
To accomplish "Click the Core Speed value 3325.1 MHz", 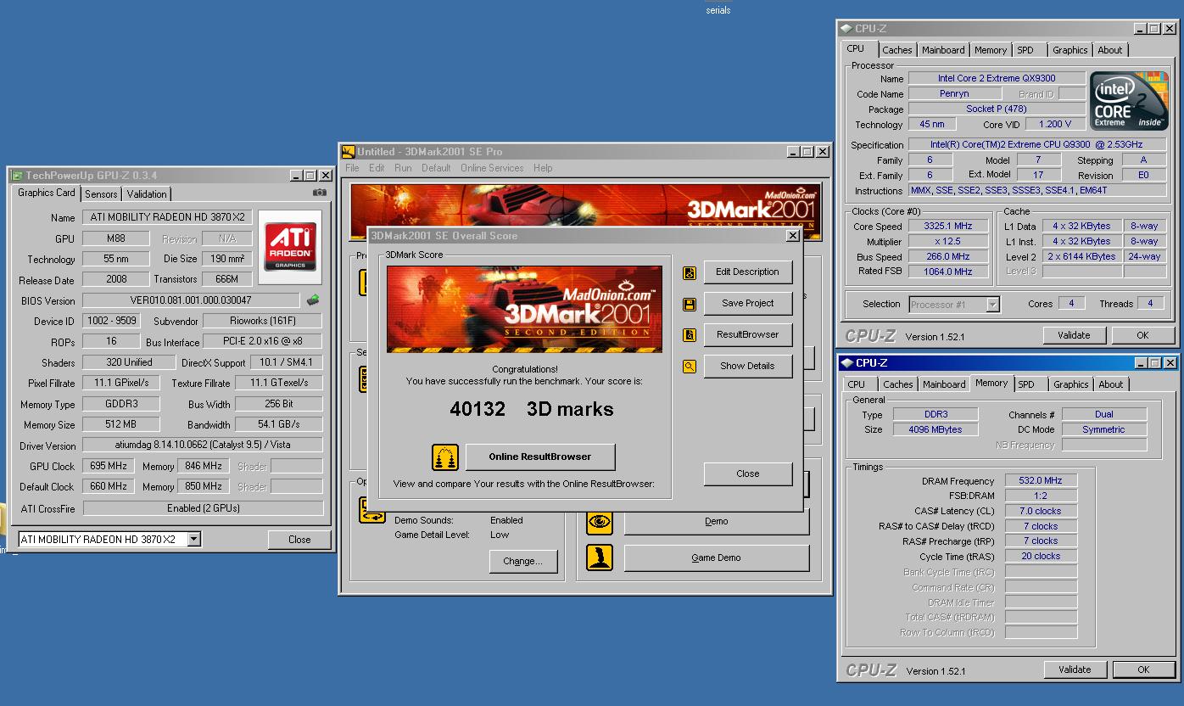I will coord(949,227).
